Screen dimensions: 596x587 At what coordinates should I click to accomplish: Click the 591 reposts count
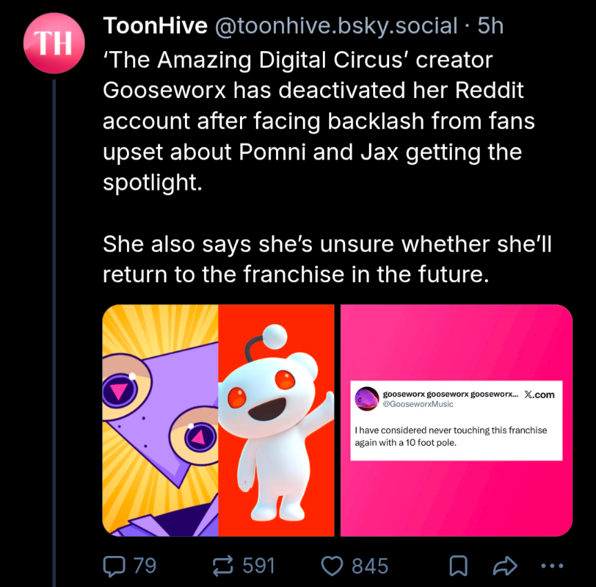(x=259, y=566)
